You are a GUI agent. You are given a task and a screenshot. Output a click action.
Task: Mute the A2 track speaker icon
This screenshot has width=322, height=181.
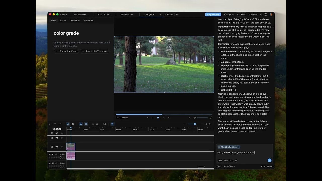(x=50, y=163)
